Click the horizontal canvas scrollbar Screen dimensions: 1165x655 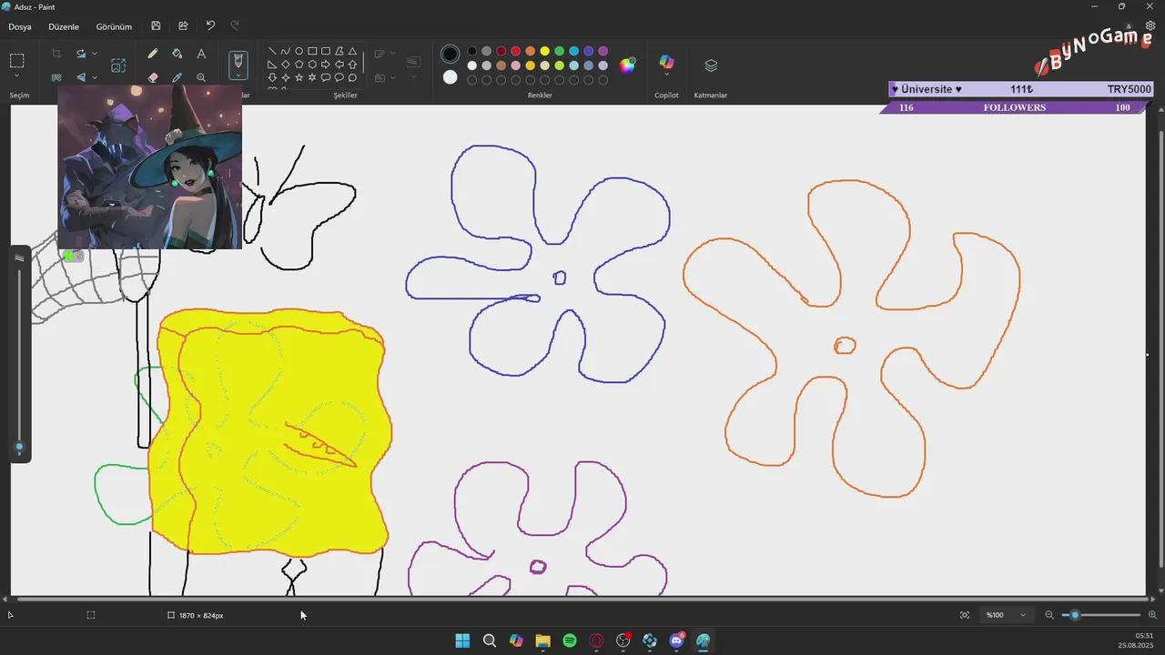pyautogui.click(x=582, y=599)
